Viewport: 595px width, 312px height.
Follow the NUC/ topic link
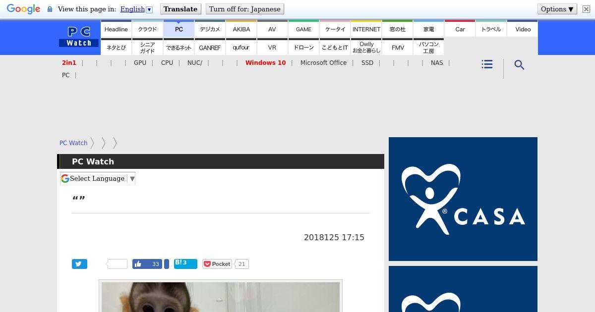point(195,63)
